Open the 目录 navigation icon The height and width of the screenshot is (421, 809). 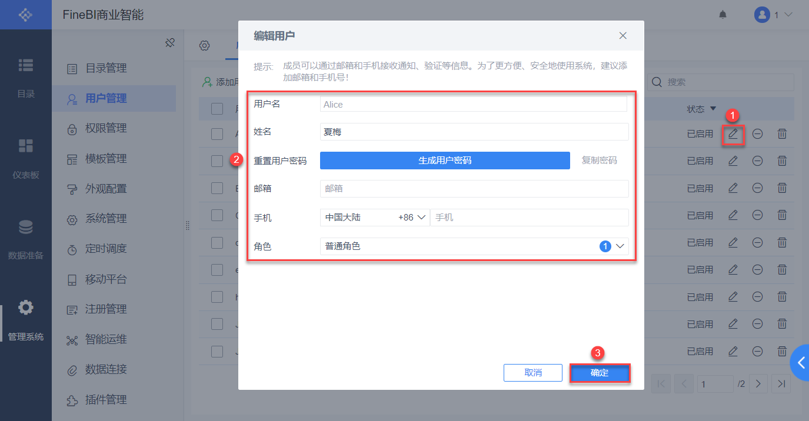pyautogui.click(x=25, y=65)
